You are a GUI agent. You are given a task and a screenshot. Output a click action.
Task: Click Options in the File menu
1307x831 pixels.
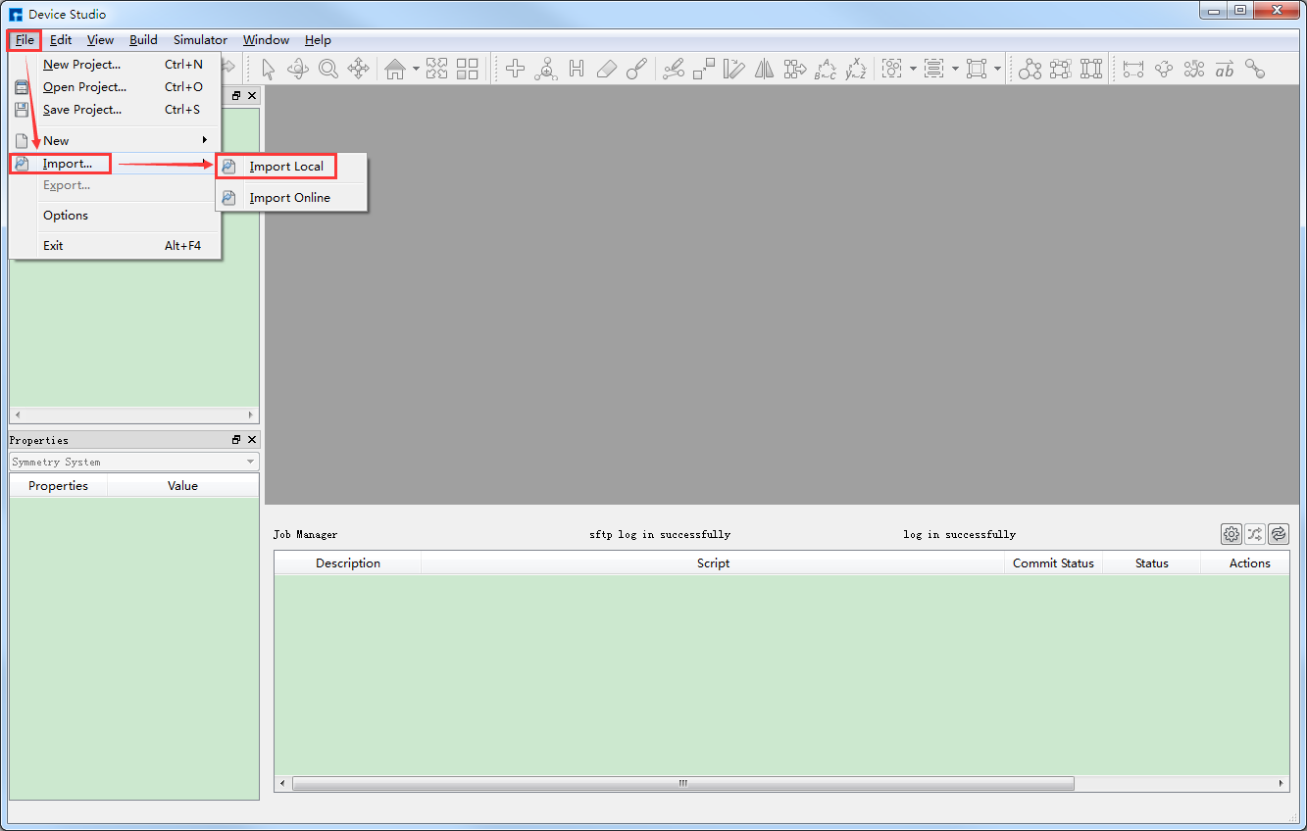66,216
